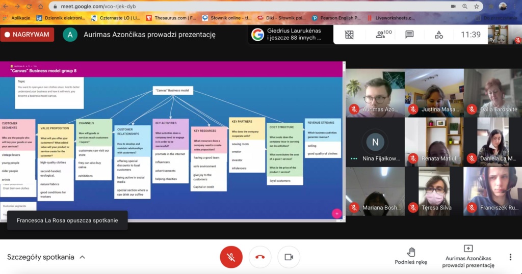Unmute the microphone in call controls
The width and height of the screenshot is (522, 274).
point(231,257)
